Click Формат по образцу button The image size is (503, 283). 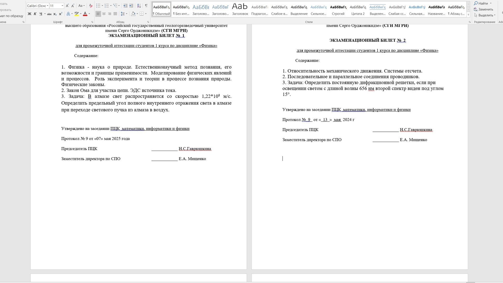(12, 16)
